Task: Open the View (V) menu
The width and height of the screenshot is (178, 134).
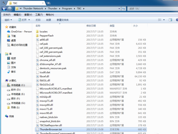Action: (x=28, y=15)
